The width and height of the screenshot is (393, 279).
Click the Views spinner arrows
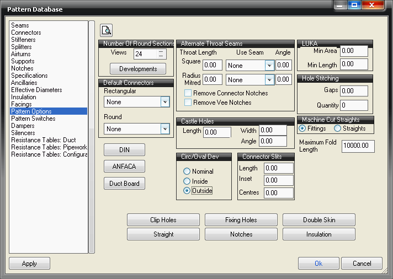161,54
